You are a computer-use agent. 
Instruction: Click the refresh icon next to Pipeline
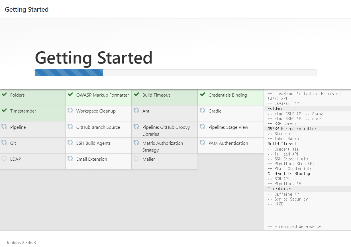point(4,126)
